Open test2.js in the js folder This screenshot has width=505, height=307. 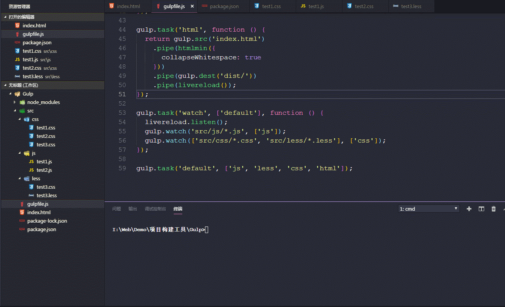point(44,170)
